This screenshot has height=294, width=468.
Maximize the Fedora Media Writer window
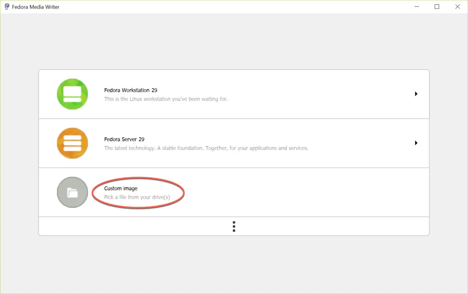point(437,7)
